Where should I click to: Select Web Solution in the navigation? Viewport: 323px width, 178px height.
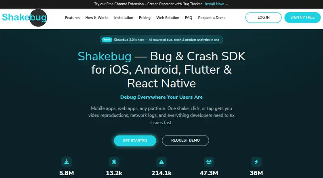click(168, 18)
